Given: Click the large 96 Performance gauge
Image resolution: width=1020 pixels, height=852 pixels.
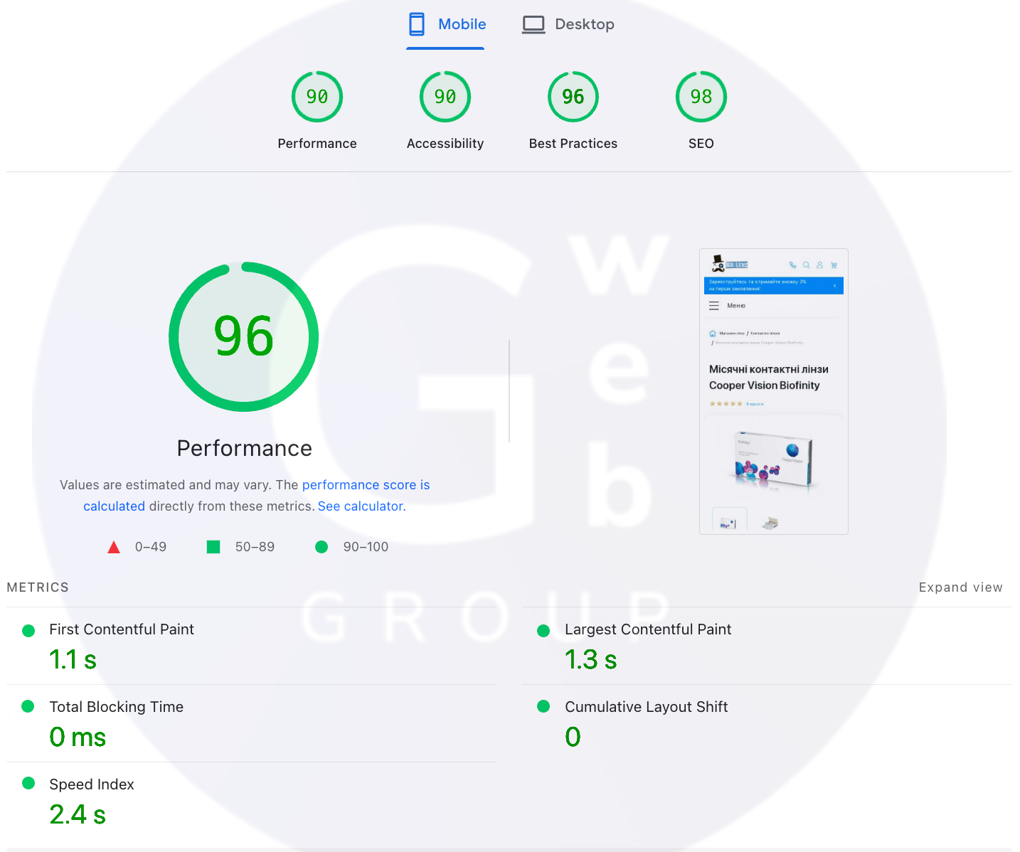Looking at the screenshot, I should pos(244,336).
